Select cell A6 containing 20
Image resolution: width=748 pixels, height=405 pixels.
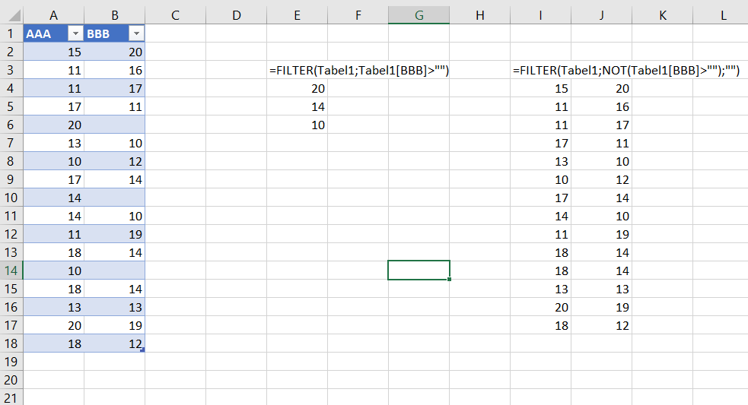54,125
